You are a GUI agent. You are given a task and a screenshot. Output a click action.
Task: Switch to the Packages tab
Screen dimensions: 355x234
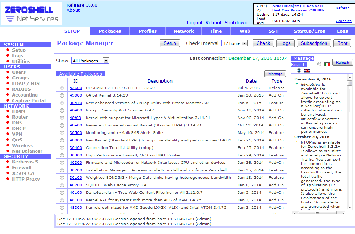click(109, 31)
